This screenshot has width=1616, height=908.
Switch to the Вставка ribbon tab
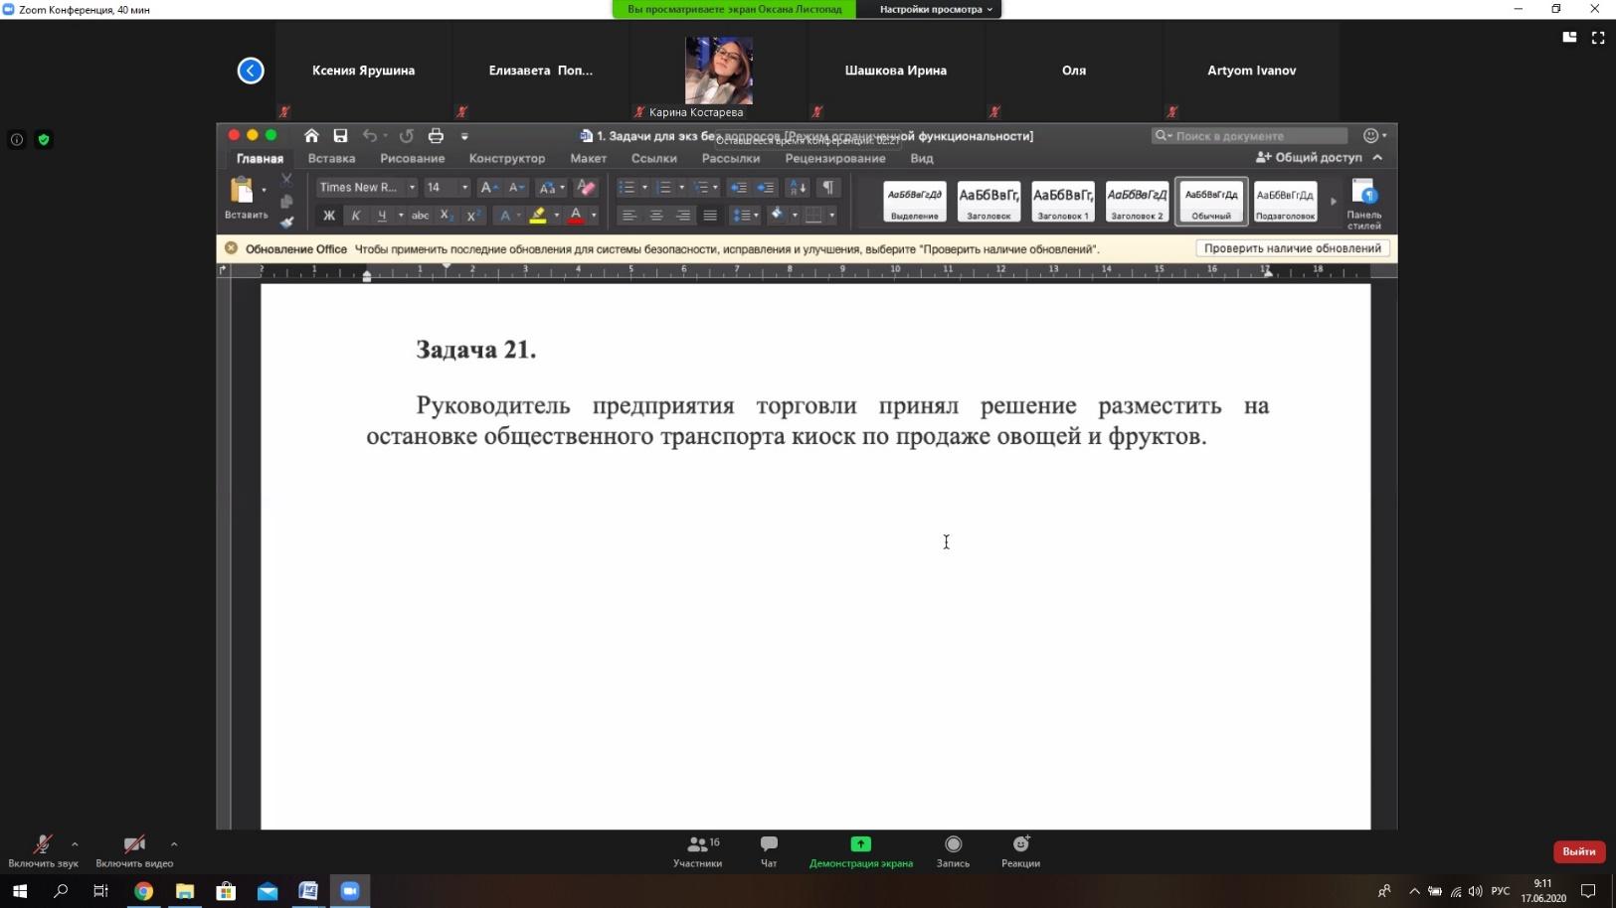coord(331,159)
